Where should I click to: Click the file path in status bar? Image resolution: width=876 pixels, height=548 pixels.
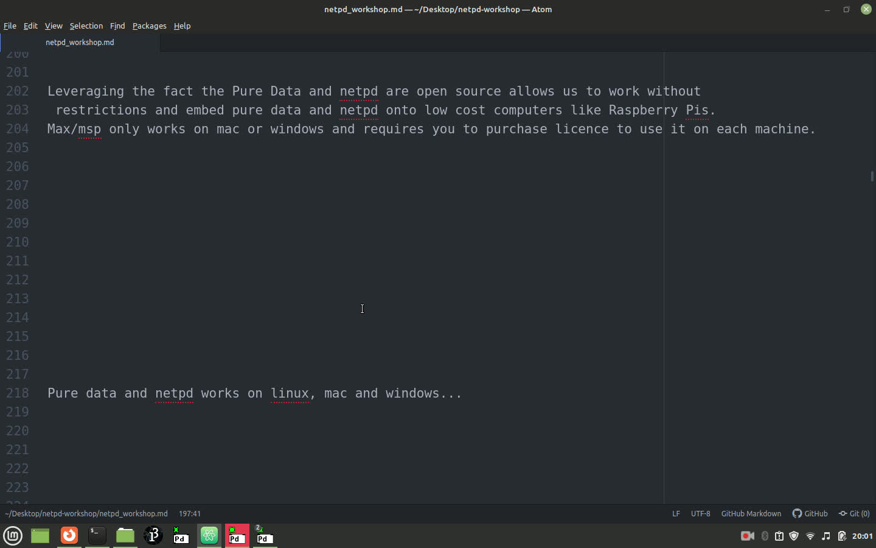[86, 513]
